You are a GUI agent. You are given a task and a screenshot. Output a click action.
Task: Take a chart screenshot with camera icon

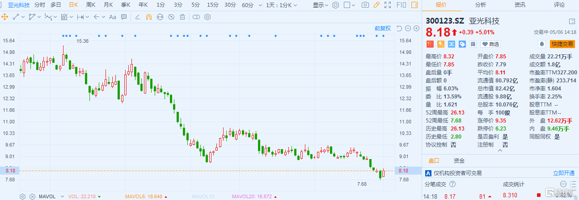pyautogui.click(x=365, y=5)
